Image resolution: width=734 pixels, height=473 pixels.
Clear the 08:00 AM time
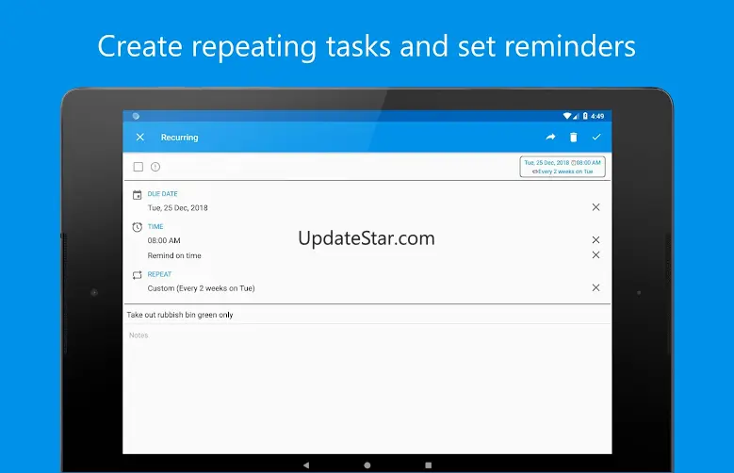pos(595,239)
